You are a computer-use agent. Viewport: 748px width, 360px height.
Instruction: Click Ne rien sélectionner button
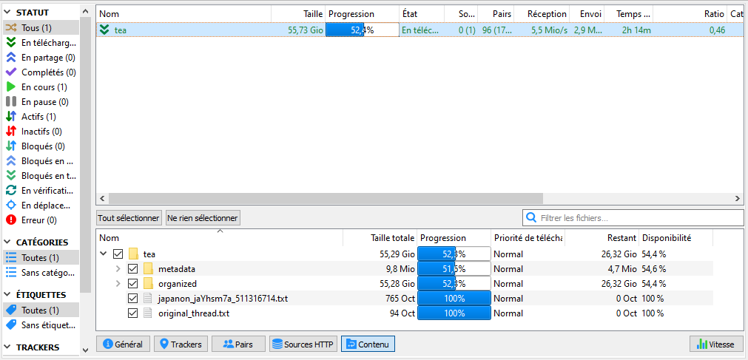pyautogui.click(x=202, y=218)
